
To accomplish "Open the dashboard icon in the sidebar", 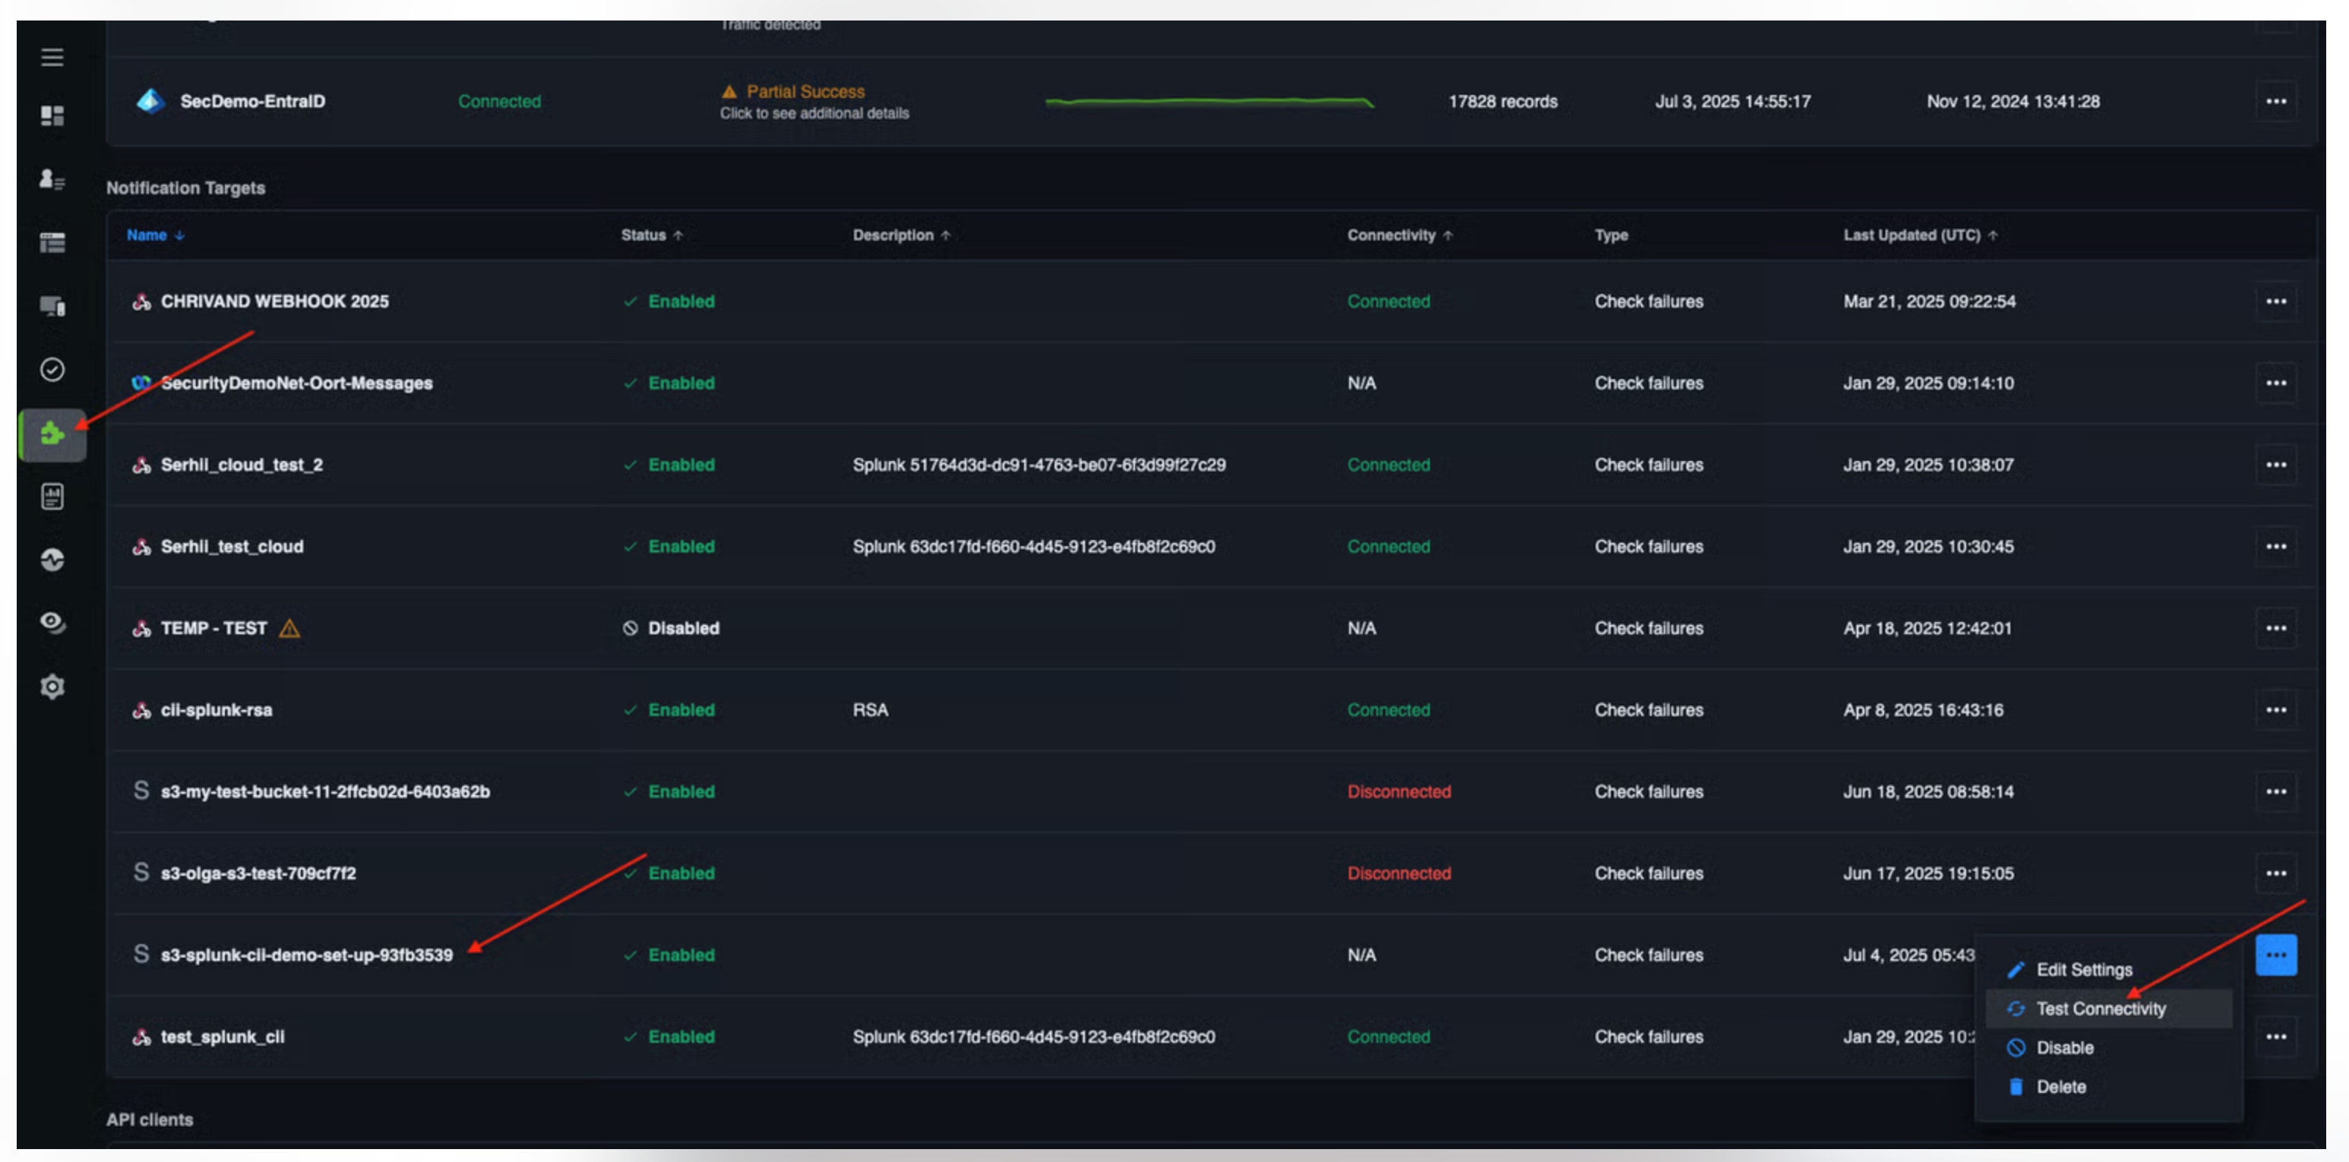I will point(52,115).
